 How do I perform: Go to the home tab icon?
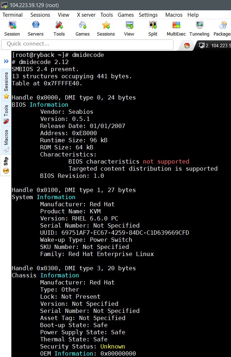[187, 46]
